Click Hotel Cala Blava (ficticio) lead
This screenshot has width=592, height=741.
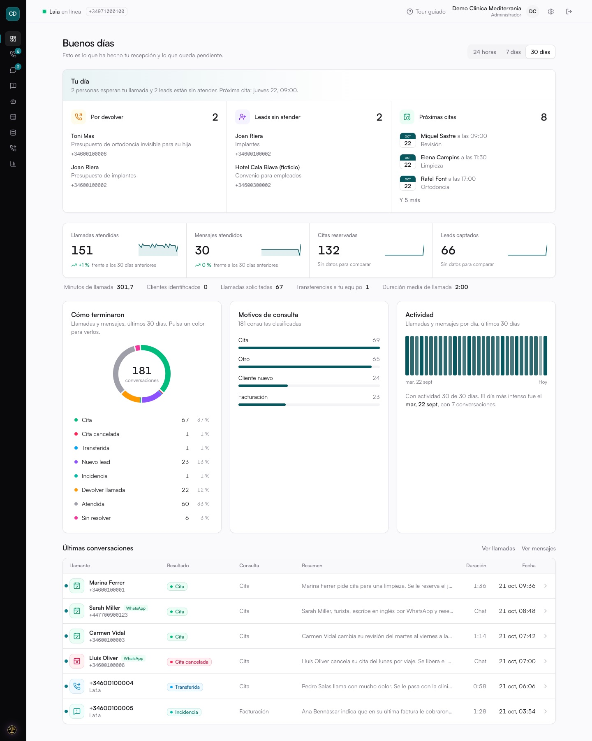[x=267, y=167]
